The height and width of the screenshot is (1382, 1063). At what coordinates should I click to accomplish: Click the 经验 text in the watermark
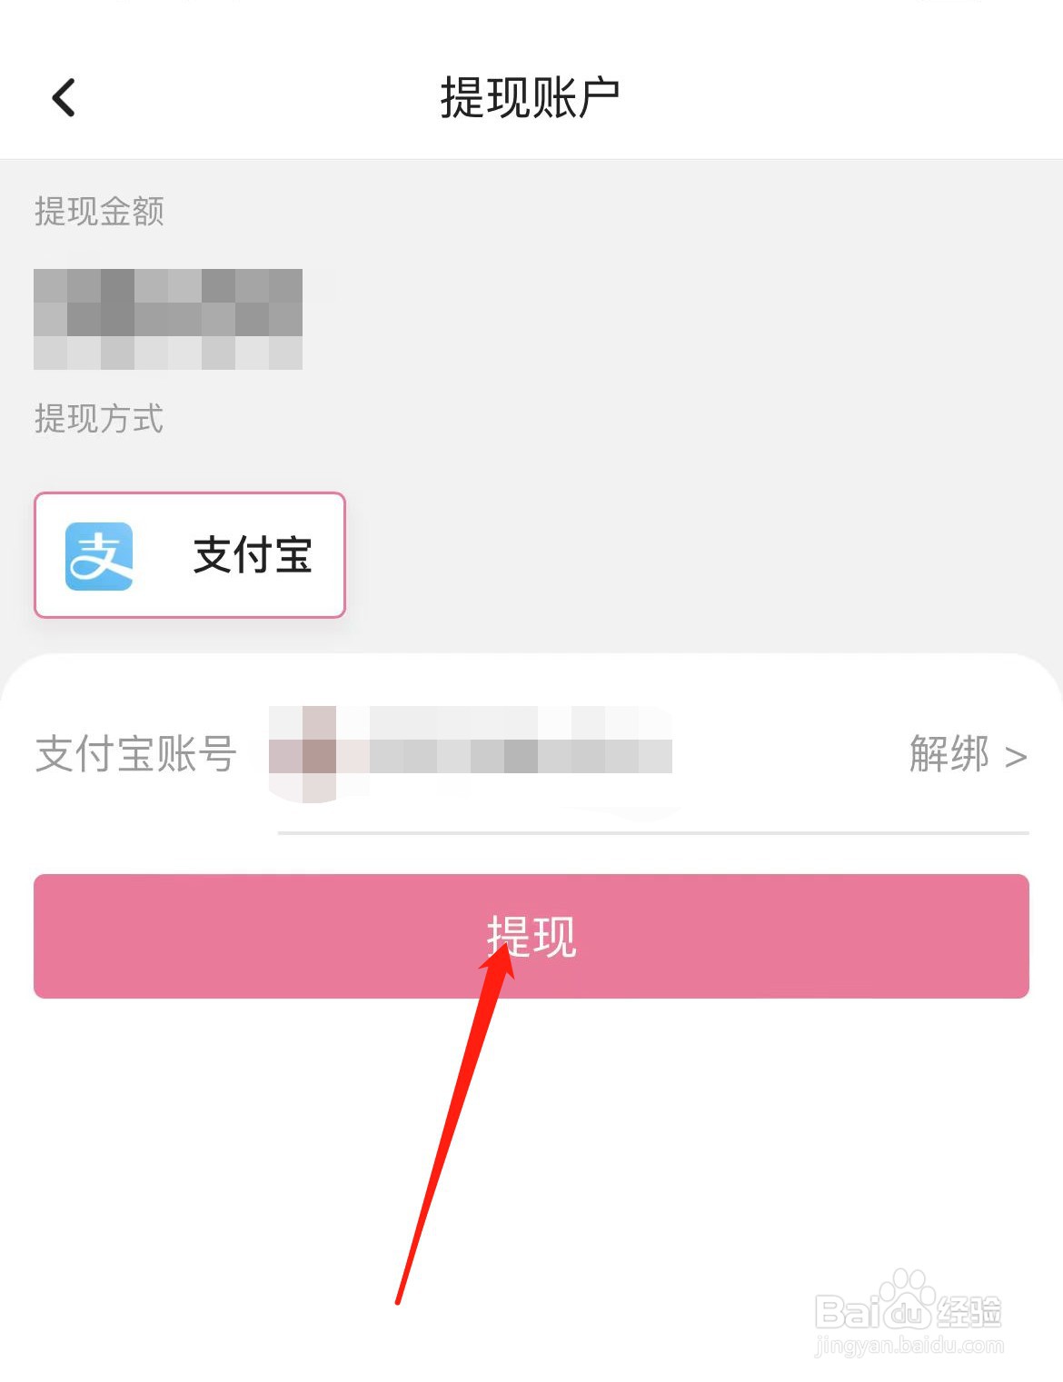pos(969,1313)
